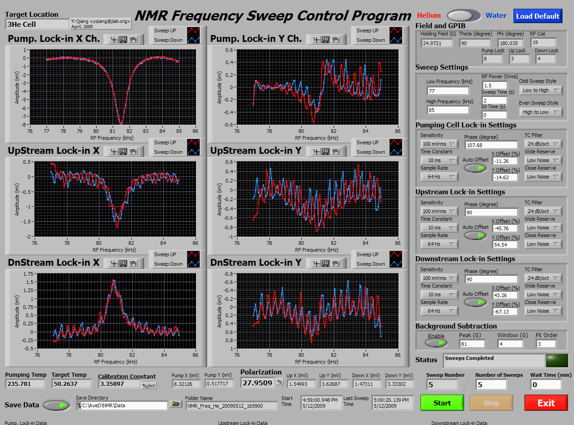Toggle the Save Data switch
The height and width of the screenshot is (425, 574).
pyautogui.click(x=57, y=405)
